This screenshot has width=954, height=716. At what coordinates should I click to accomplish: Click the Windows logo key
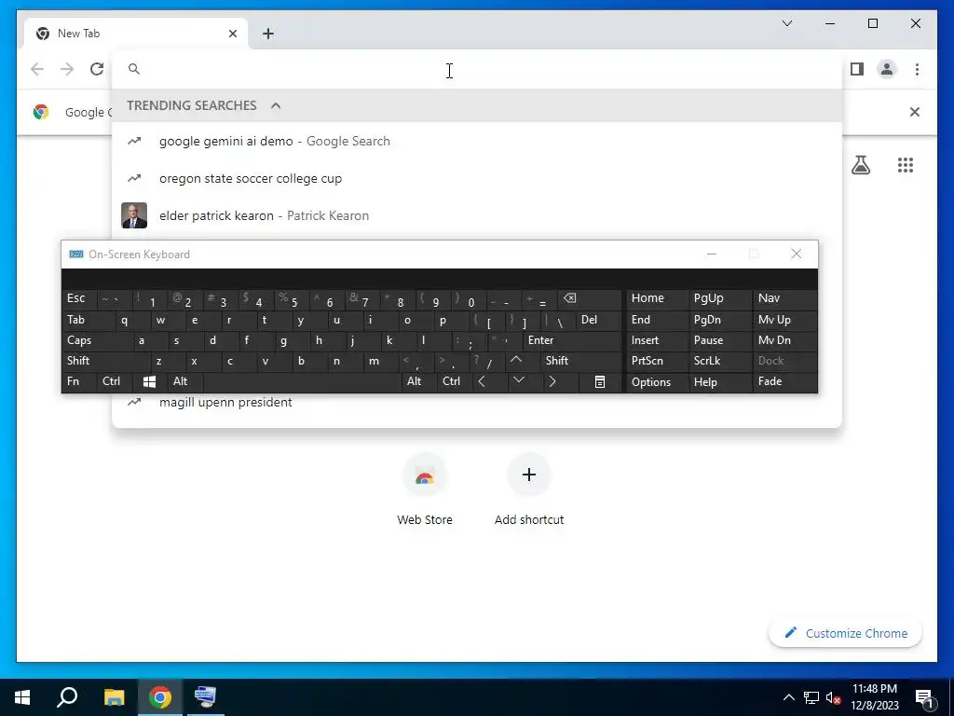tap(150, 381)
